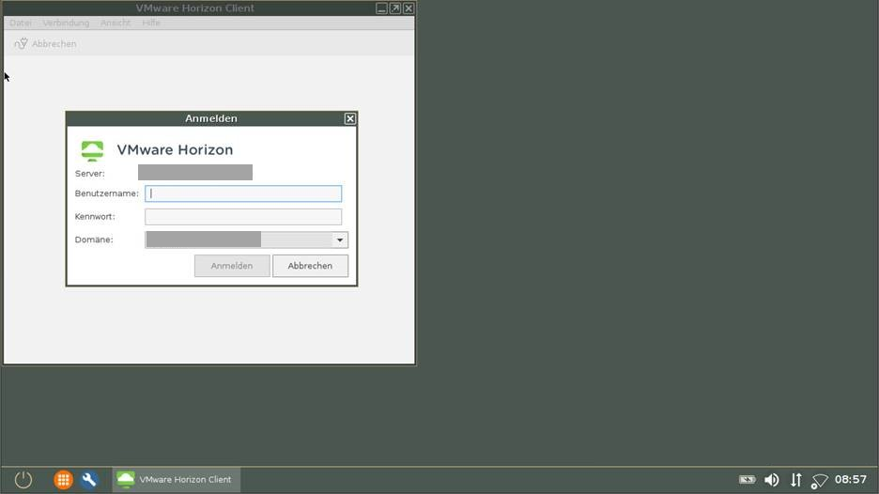Viewport: 879px width, 494px height.
Task: Click the Abbrechen button in the login dialog
Action: [310, 266]
